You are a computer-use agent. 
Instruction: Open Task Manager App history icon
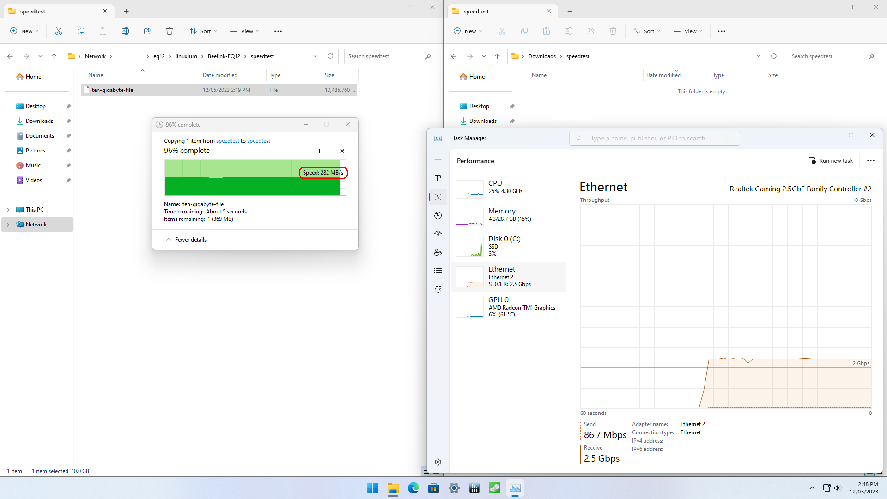pyautogui.click(x=438, y=215)
